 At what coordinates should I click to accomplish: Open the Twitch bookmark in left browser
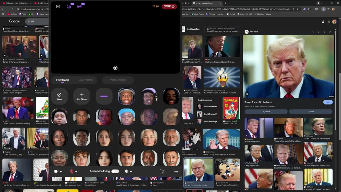(23, 14)
